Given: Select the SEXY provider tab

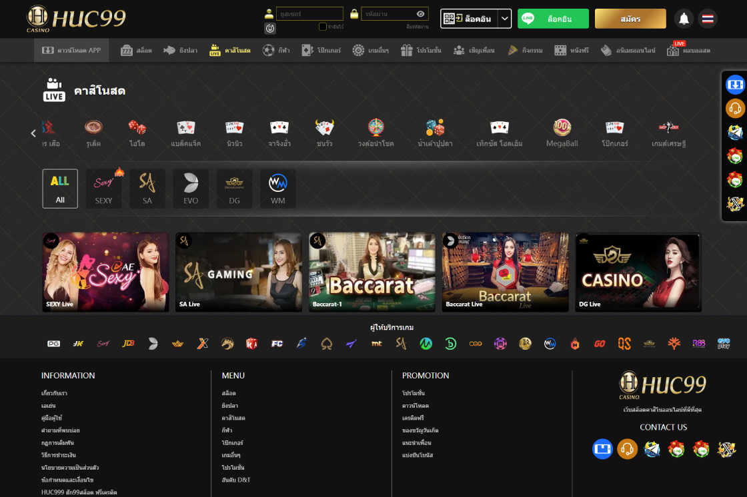Looking at the screenshot, I should pos(103,189).
